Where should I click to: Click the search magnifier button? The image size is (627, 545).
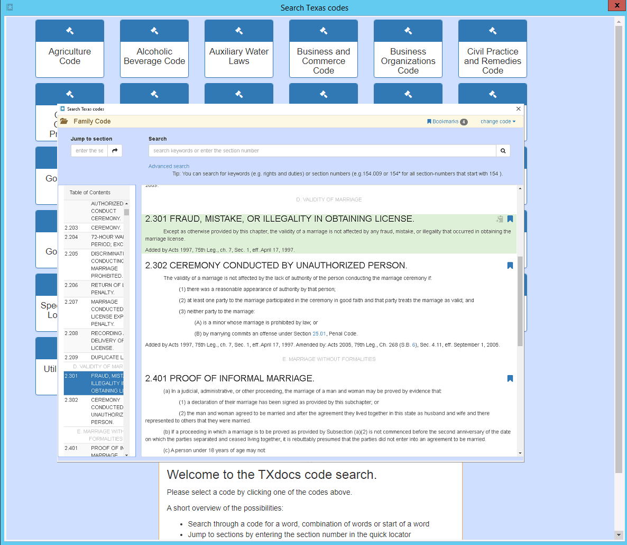click(x=503, y=151)
